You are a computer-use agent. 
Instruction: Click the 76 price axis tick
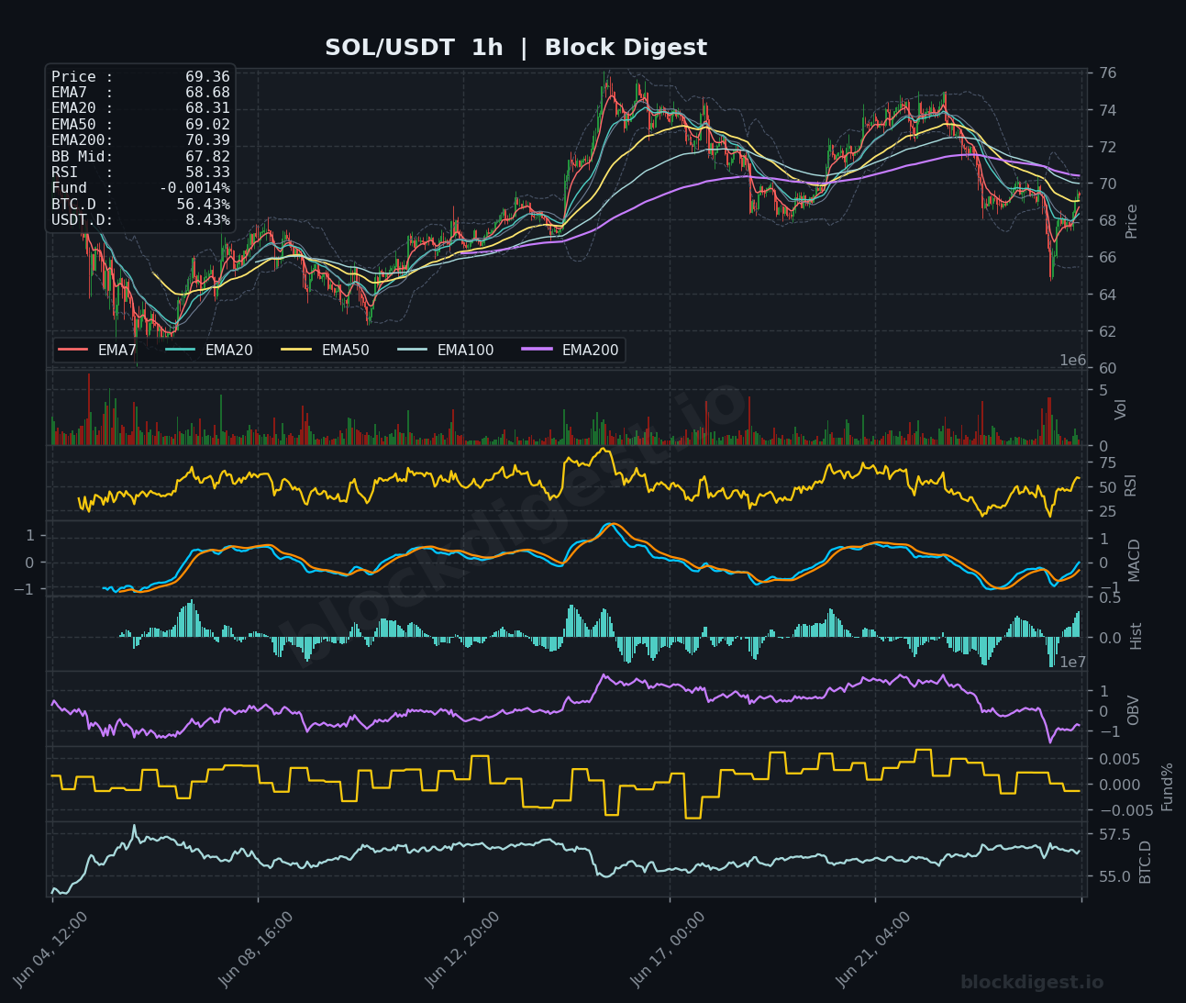click(x=1107, y=73)
